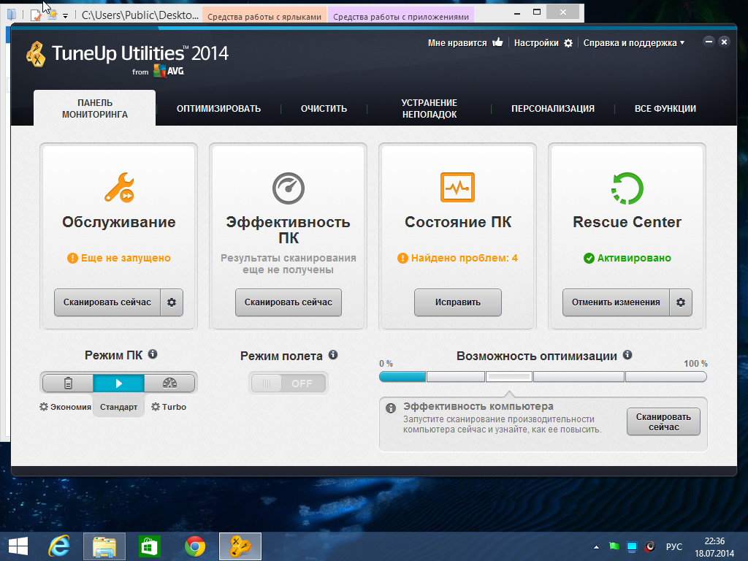Open the gear options next to Отменить изменения
Viewport: 748px width, 561px height.
681,302
